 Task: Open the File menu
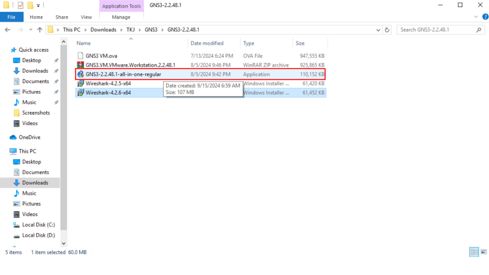click(11, 17)
